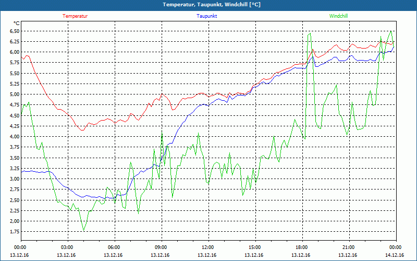Click the Windchill peak near 18:30
The height and width of the screenshot is (261, 417).
(x=310, y=33)
